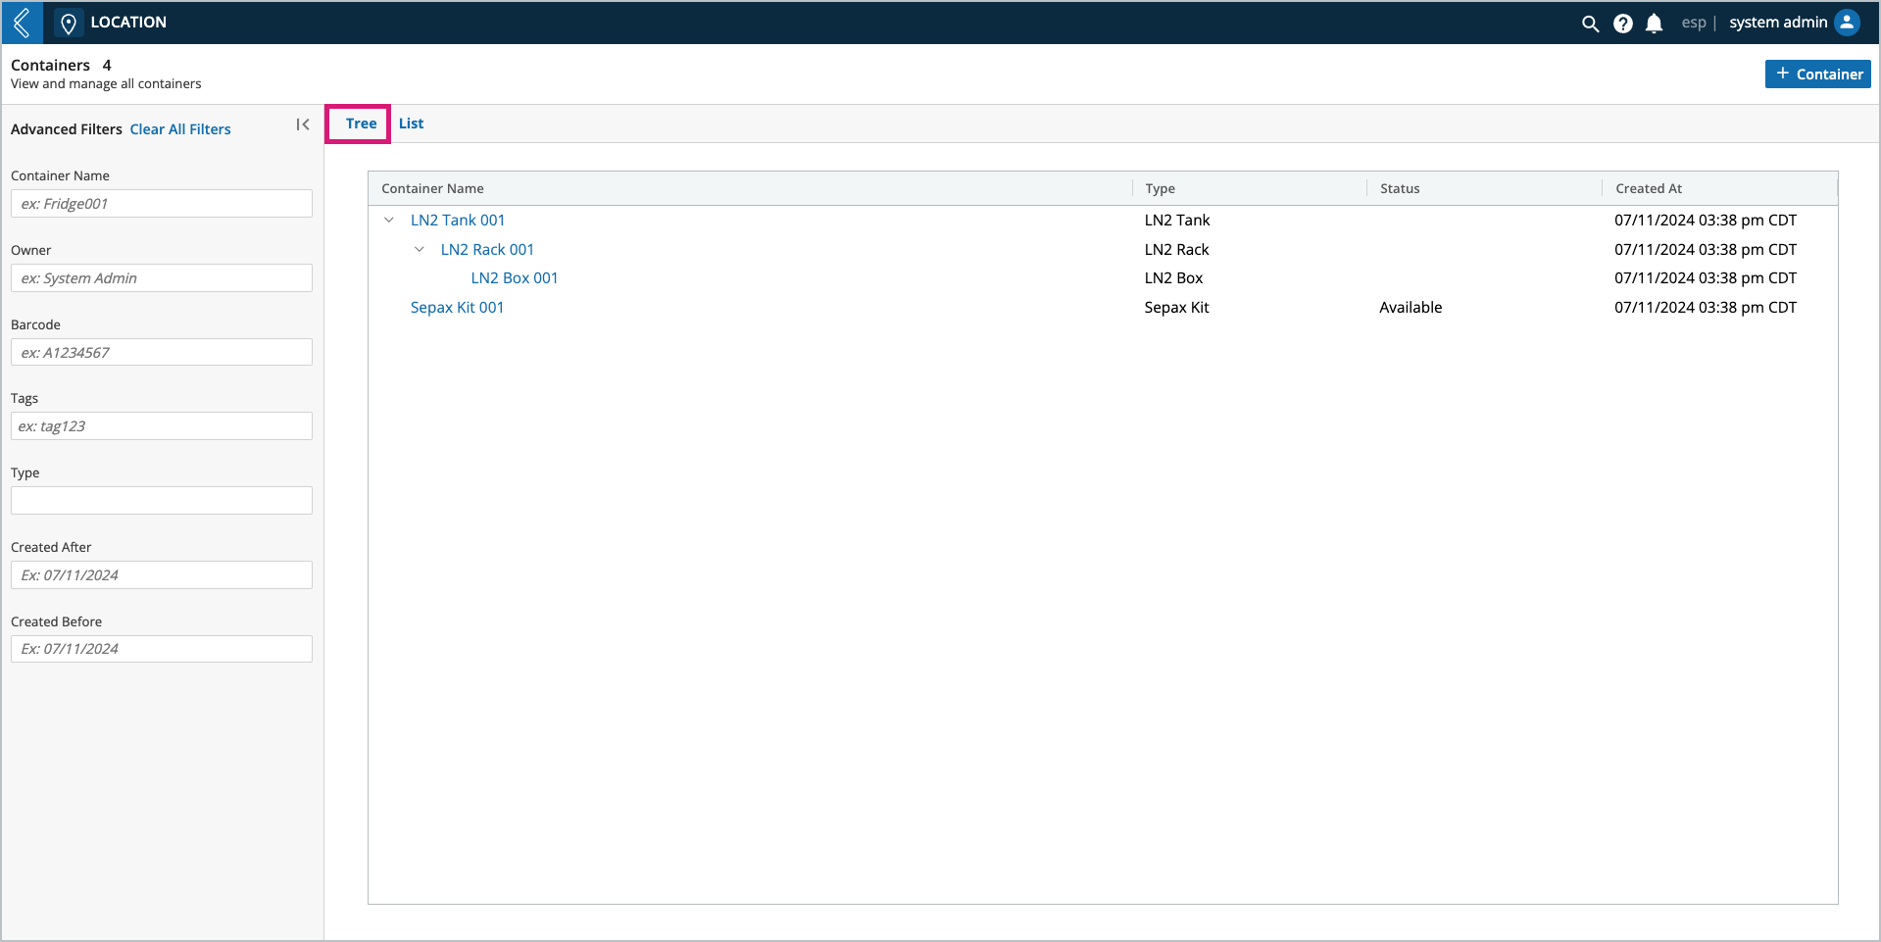Click the Created At column header
Image resolution: width=1881 pixels, height=942 pixels.
[1649, 188]
